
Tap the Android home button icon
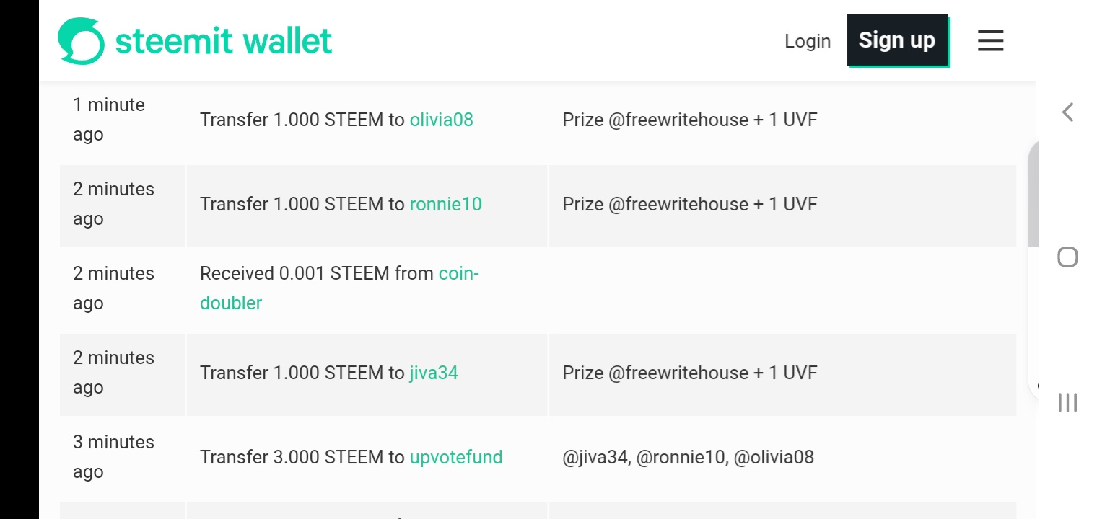coord(1067,257)
